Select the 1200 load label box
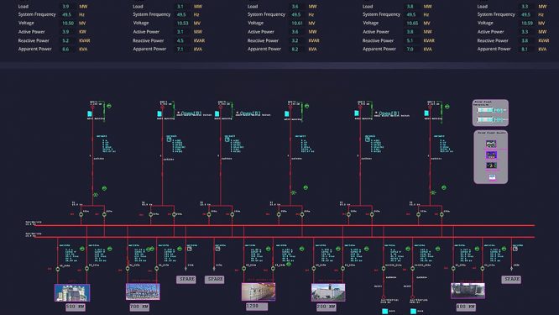Screen dimensions: 559x315 coord(257,306)
